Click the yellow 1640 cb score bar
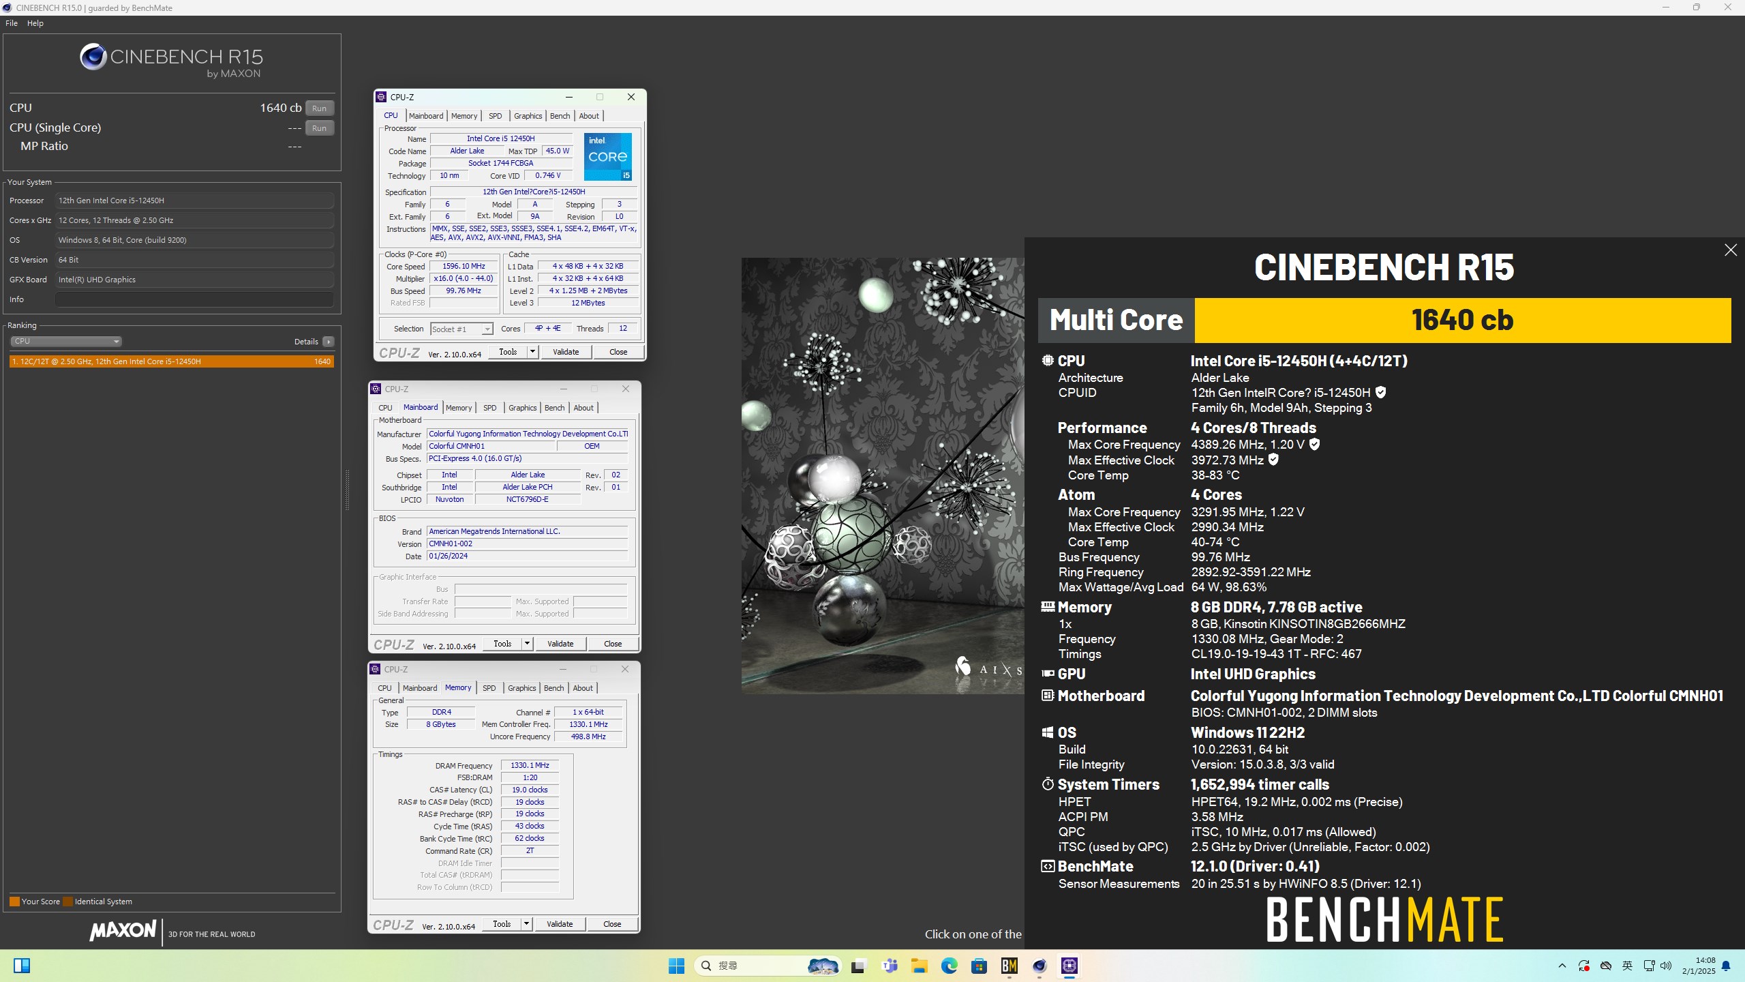This screenshot has height=982, width=1745. pyautogui.click(x=1463, y=320)
